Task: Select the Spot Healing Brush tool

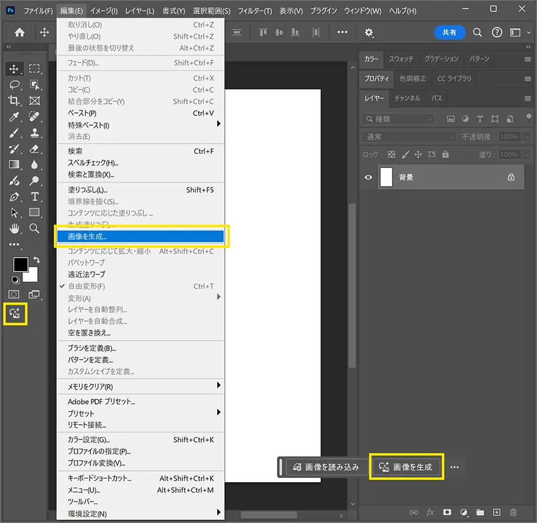Action: click(34, 117)
